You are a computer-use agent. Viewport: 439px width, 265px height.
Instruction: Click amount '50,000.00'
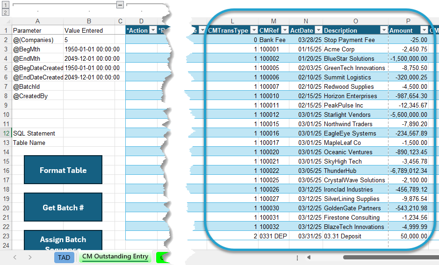point(408,236)
